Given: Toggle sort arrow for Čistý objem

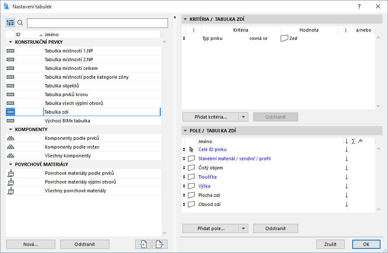Looking at the screenshot, I should pos(347,168).
